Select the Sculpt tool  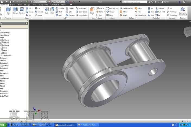123,15
